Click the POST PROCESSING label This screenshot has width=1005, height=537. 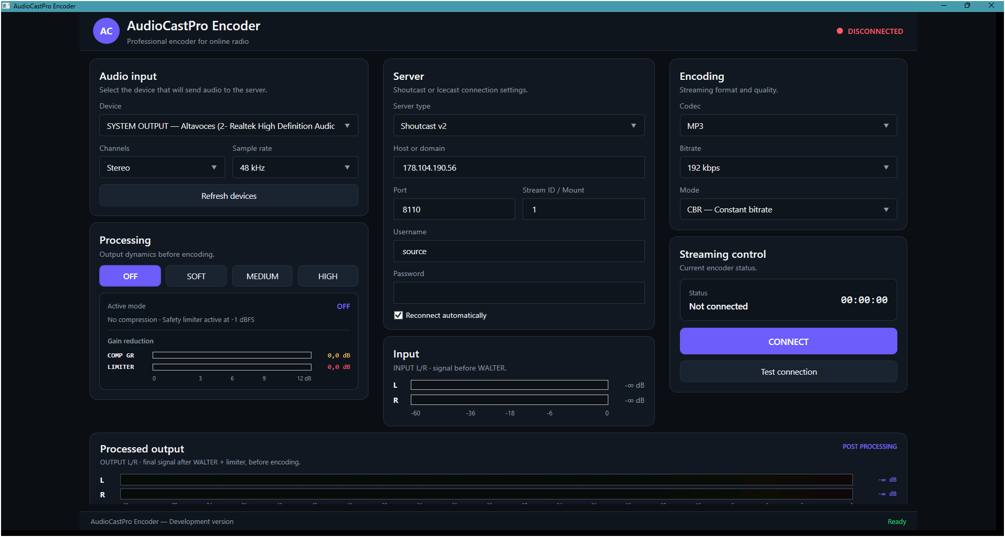[870, 447]
